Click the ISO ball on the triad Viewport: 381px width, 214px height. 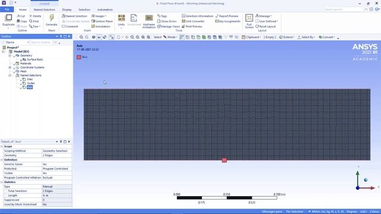pos(366,180)
